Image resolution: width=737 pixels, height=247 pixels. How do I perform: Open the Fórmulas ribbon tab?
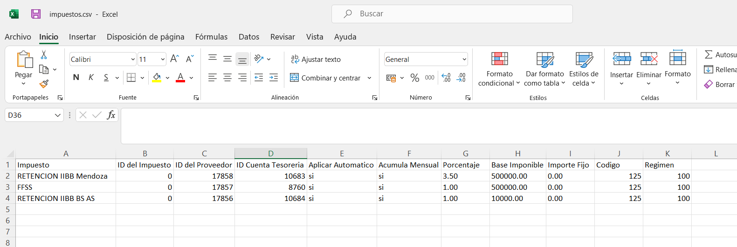tap(211, 37)
